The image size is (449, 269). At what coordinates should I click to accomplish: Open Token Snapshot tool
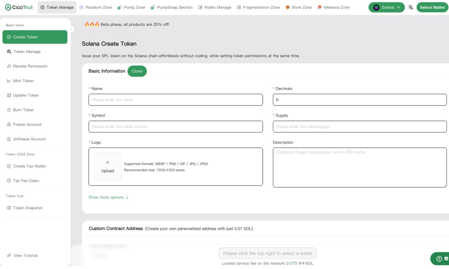pos(28,208)
